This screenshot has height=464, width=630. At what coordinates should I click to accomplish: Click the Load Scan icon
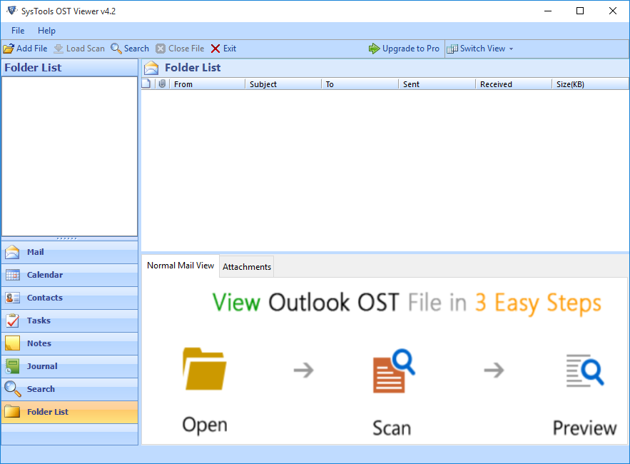point(59,49)
